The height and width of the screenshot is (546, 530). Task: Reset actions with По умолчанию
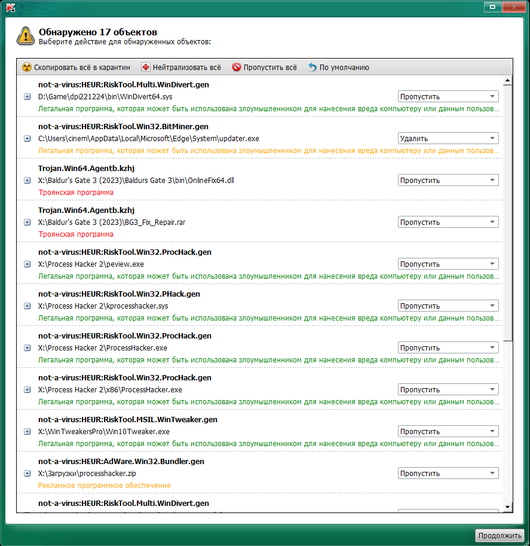pyautogui.click(x=339, y=67)
